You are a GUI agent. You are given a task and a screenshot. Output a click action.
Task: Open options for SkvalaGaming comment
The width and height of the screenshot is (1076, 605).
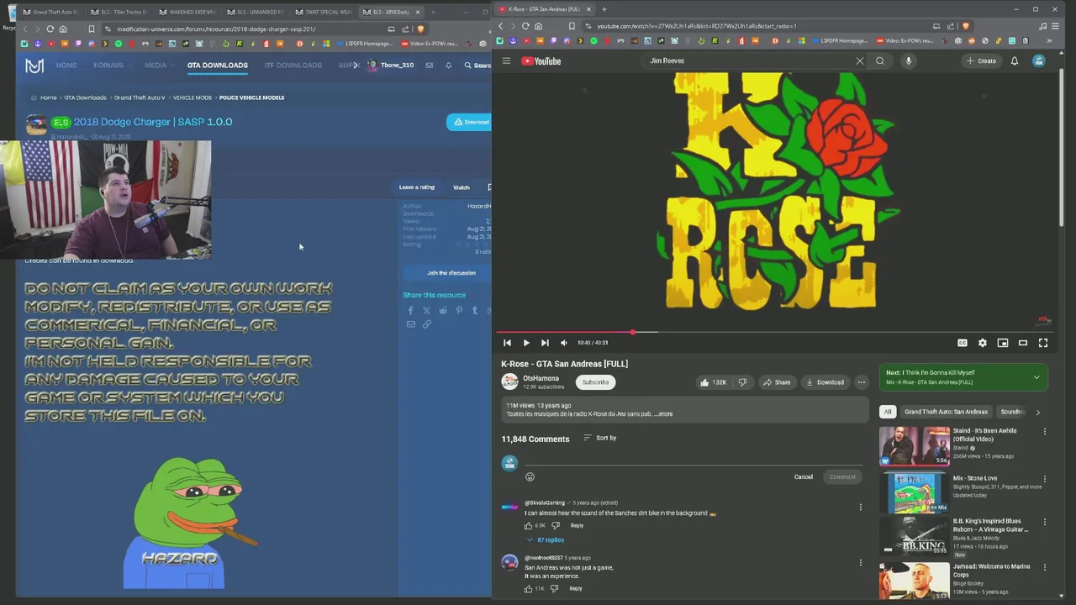(x=860, y=507)
